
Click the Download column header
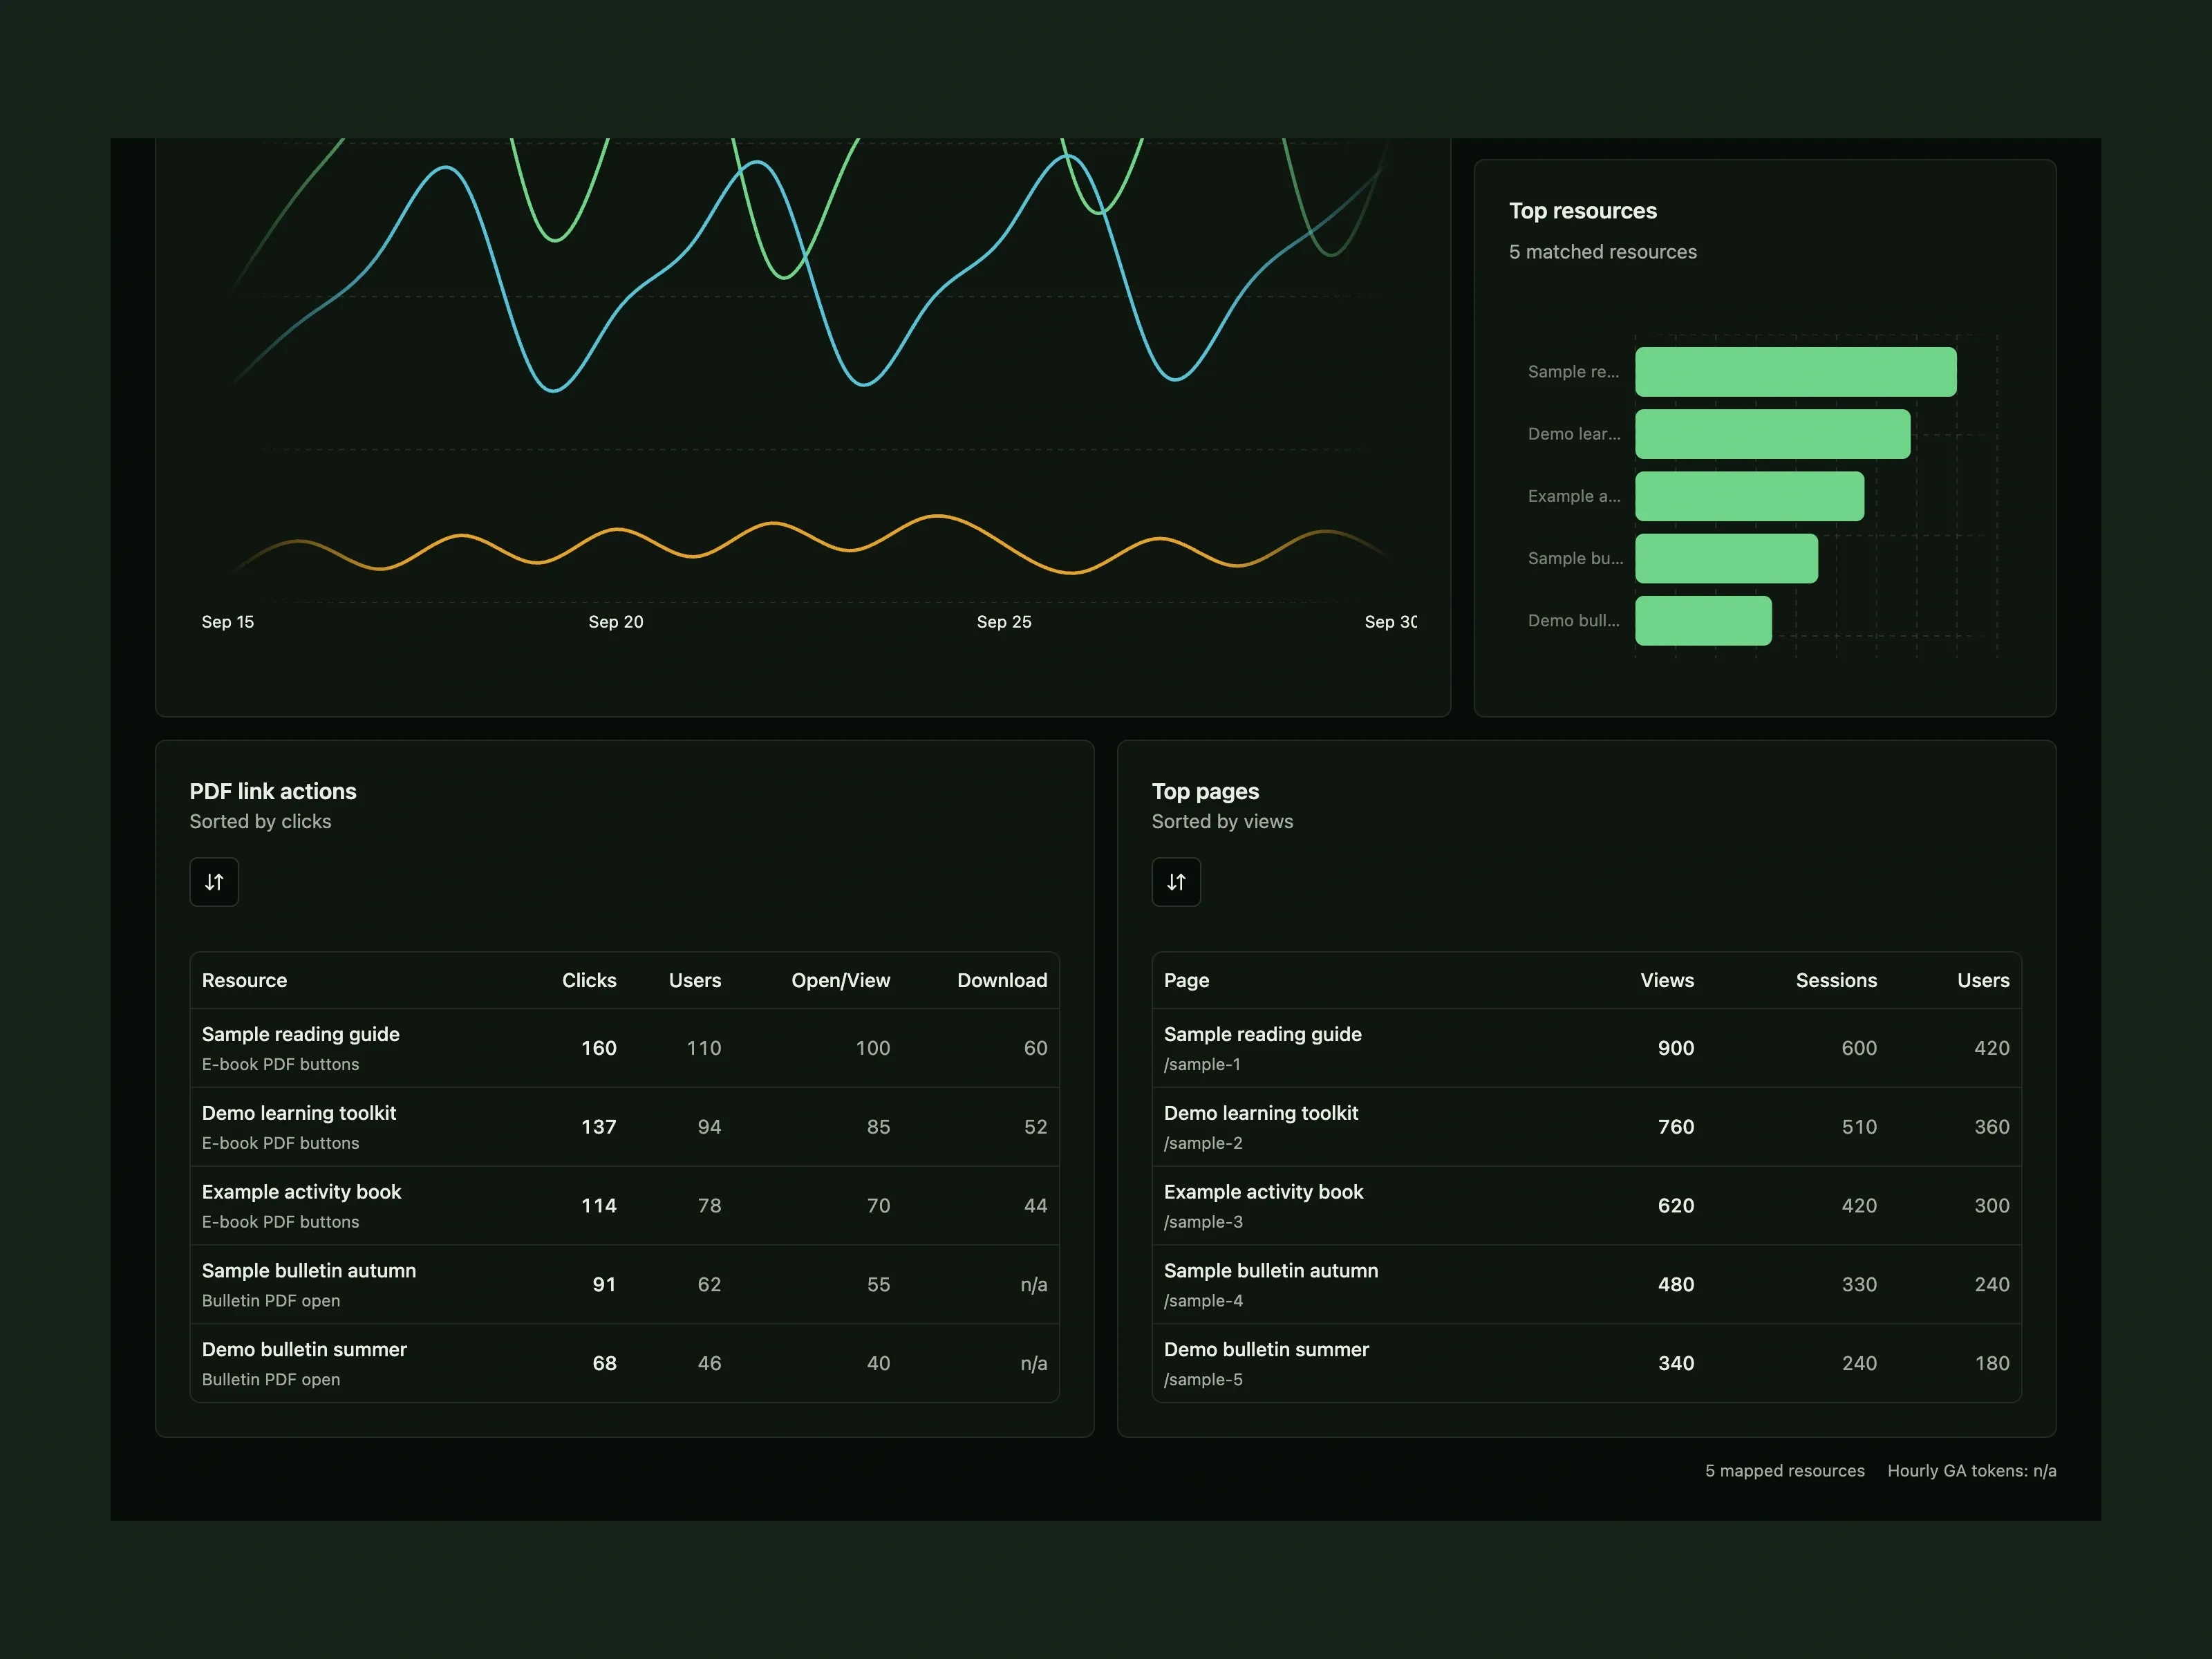coord(1002,980)
